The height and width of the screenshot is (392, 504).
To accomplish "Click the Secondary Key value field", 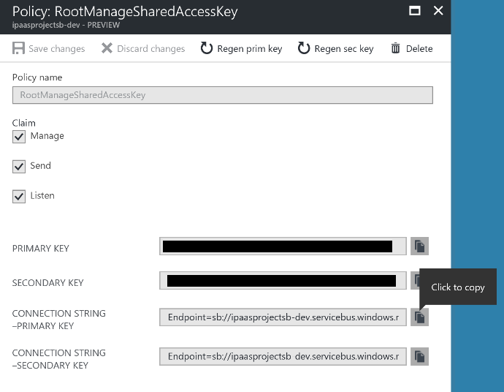I will click(283, 280).
